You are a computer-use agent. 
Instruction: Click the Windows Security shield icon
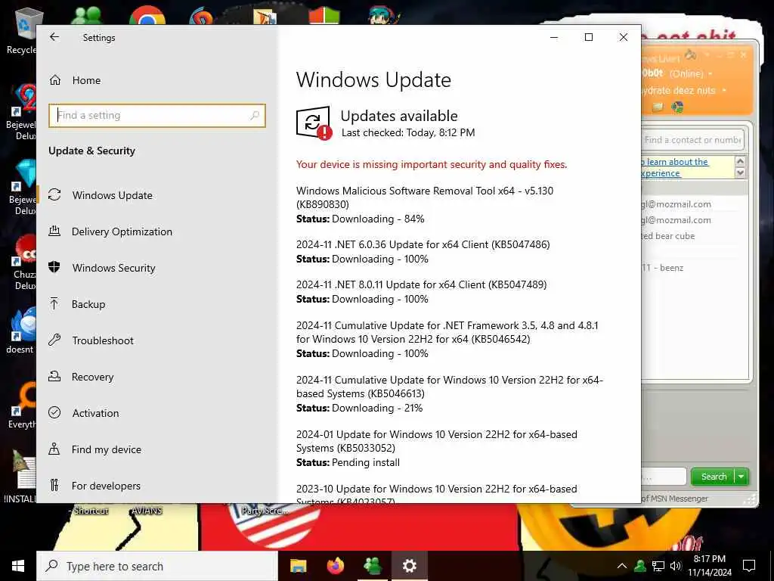54,267
